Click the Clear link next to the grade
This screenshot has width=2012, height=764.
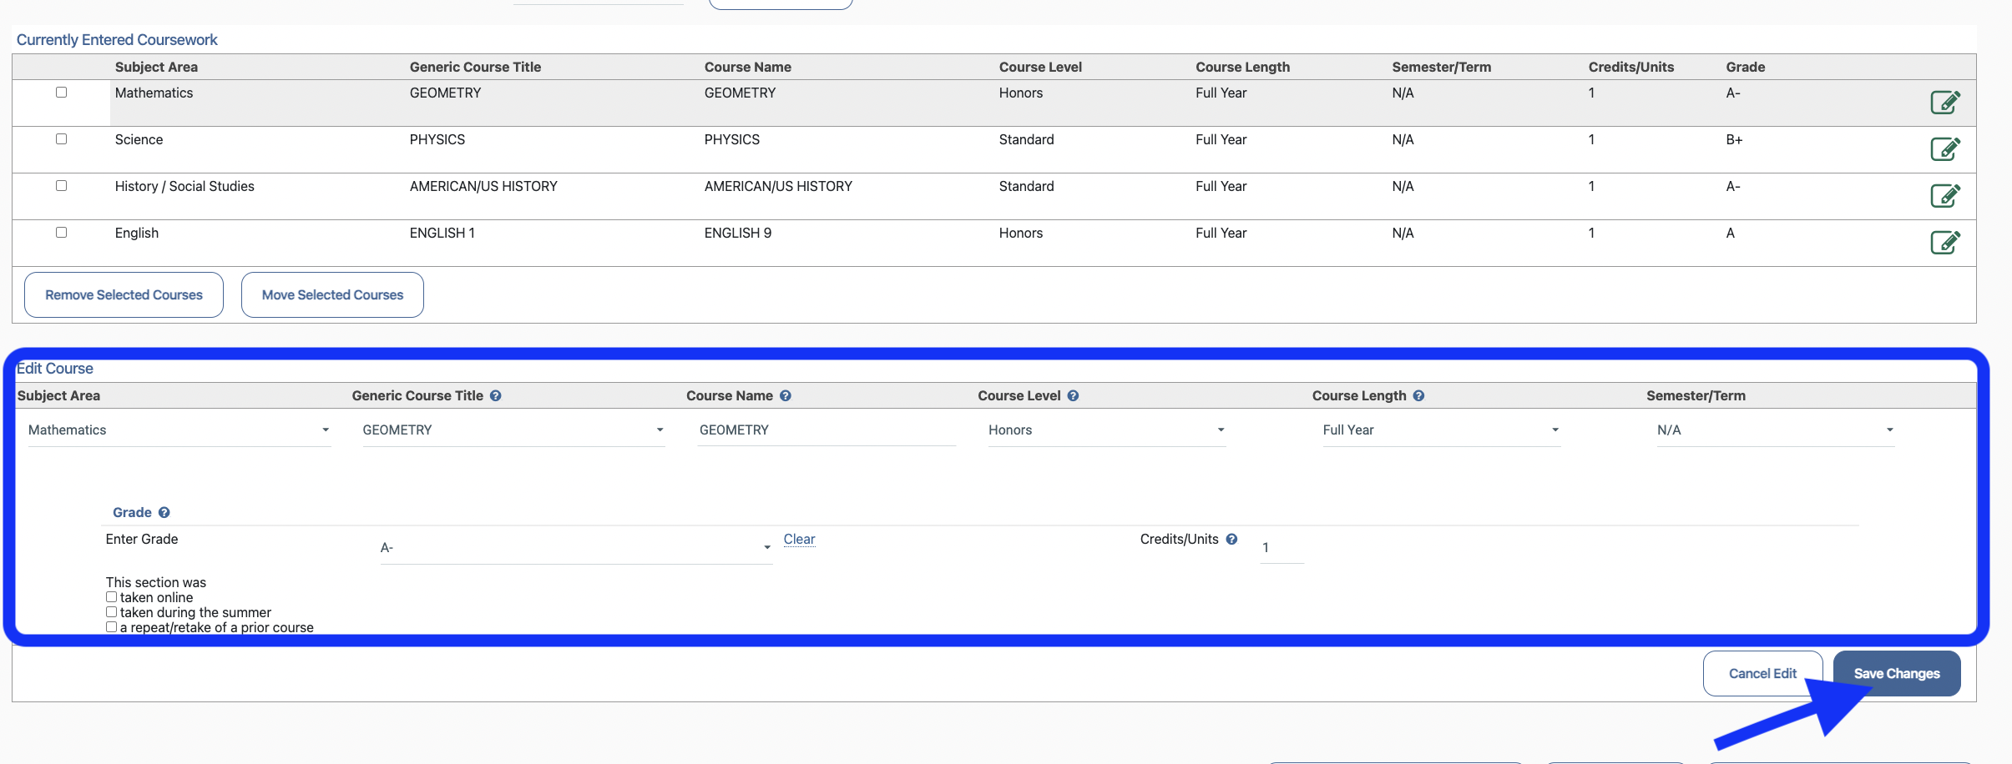coord(798,539)
